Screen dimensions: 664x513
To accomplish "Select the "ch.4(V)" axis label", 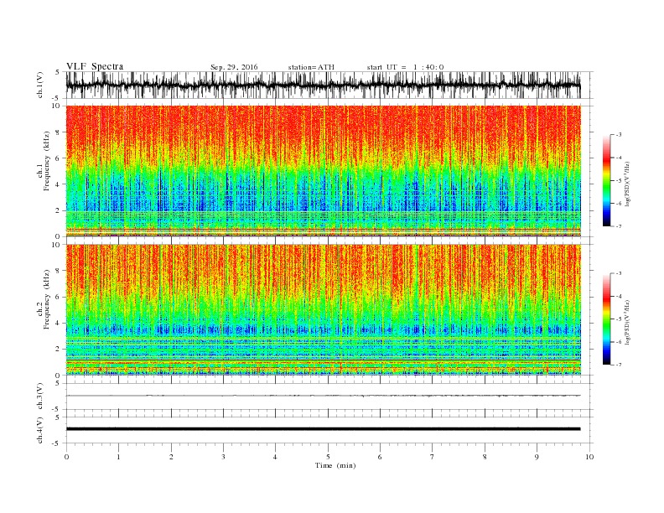I will 40,430.
